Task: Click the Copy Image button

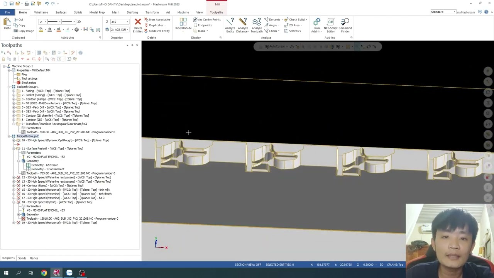Action: [24, 31]
